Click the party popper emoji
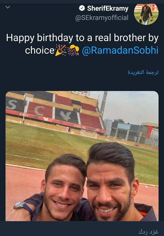Screen dimensions: 164x236 click(x=61, y=50)
